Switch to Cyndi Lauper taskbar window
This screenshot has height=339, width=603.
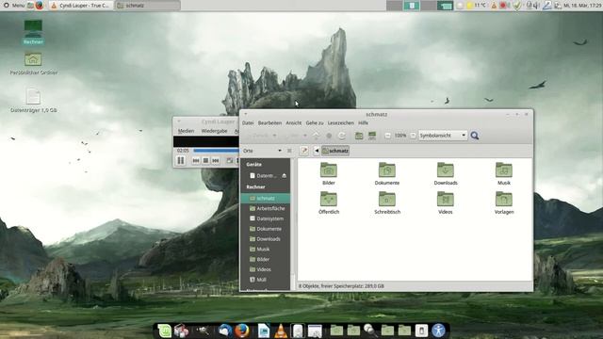81,6
